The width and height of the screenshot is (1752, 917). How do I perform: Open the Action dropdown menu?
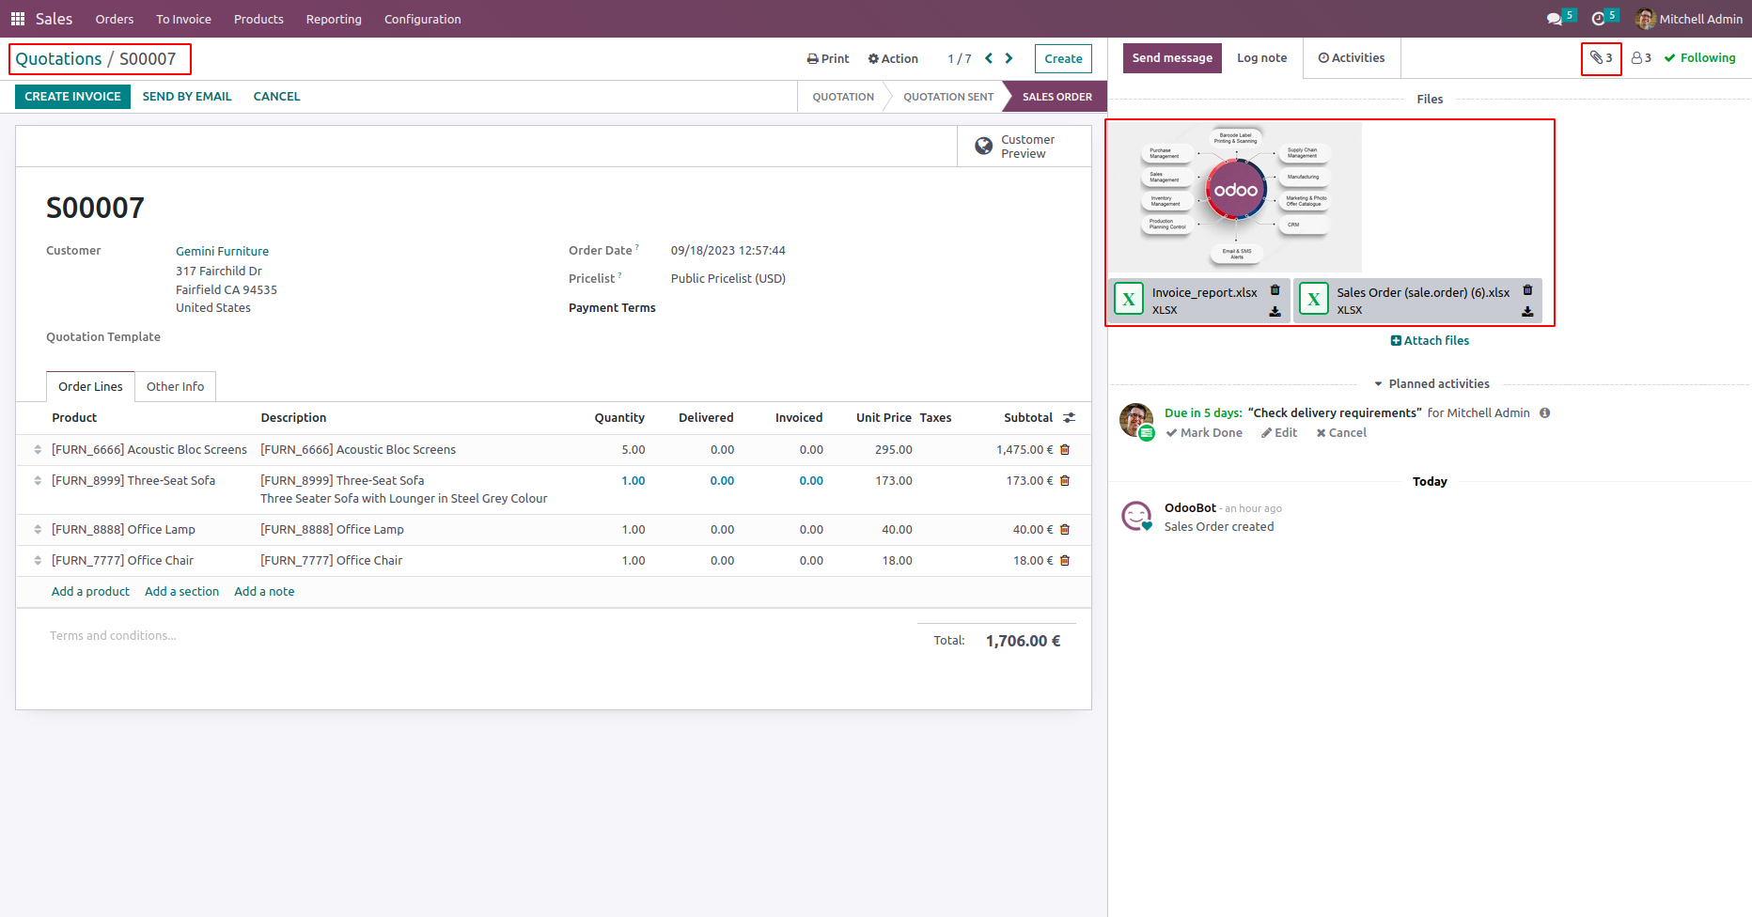tap(893, 58)
